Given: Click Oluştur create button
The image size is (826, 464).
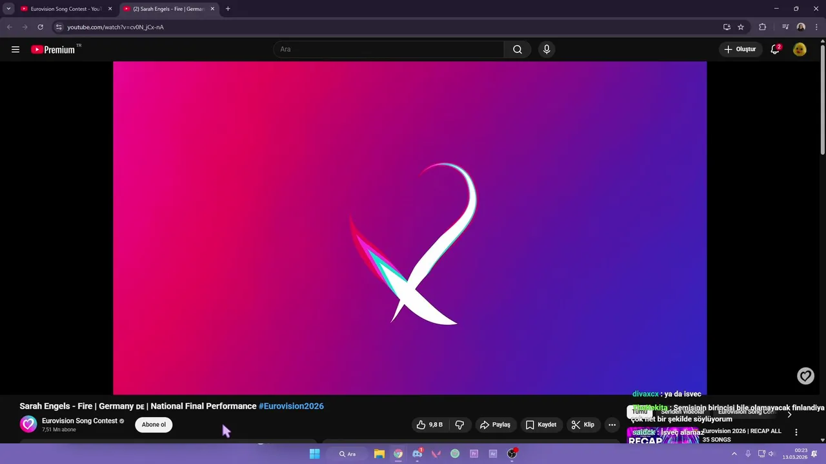Looking at the screenshot, I should click(x=740, y=50).
